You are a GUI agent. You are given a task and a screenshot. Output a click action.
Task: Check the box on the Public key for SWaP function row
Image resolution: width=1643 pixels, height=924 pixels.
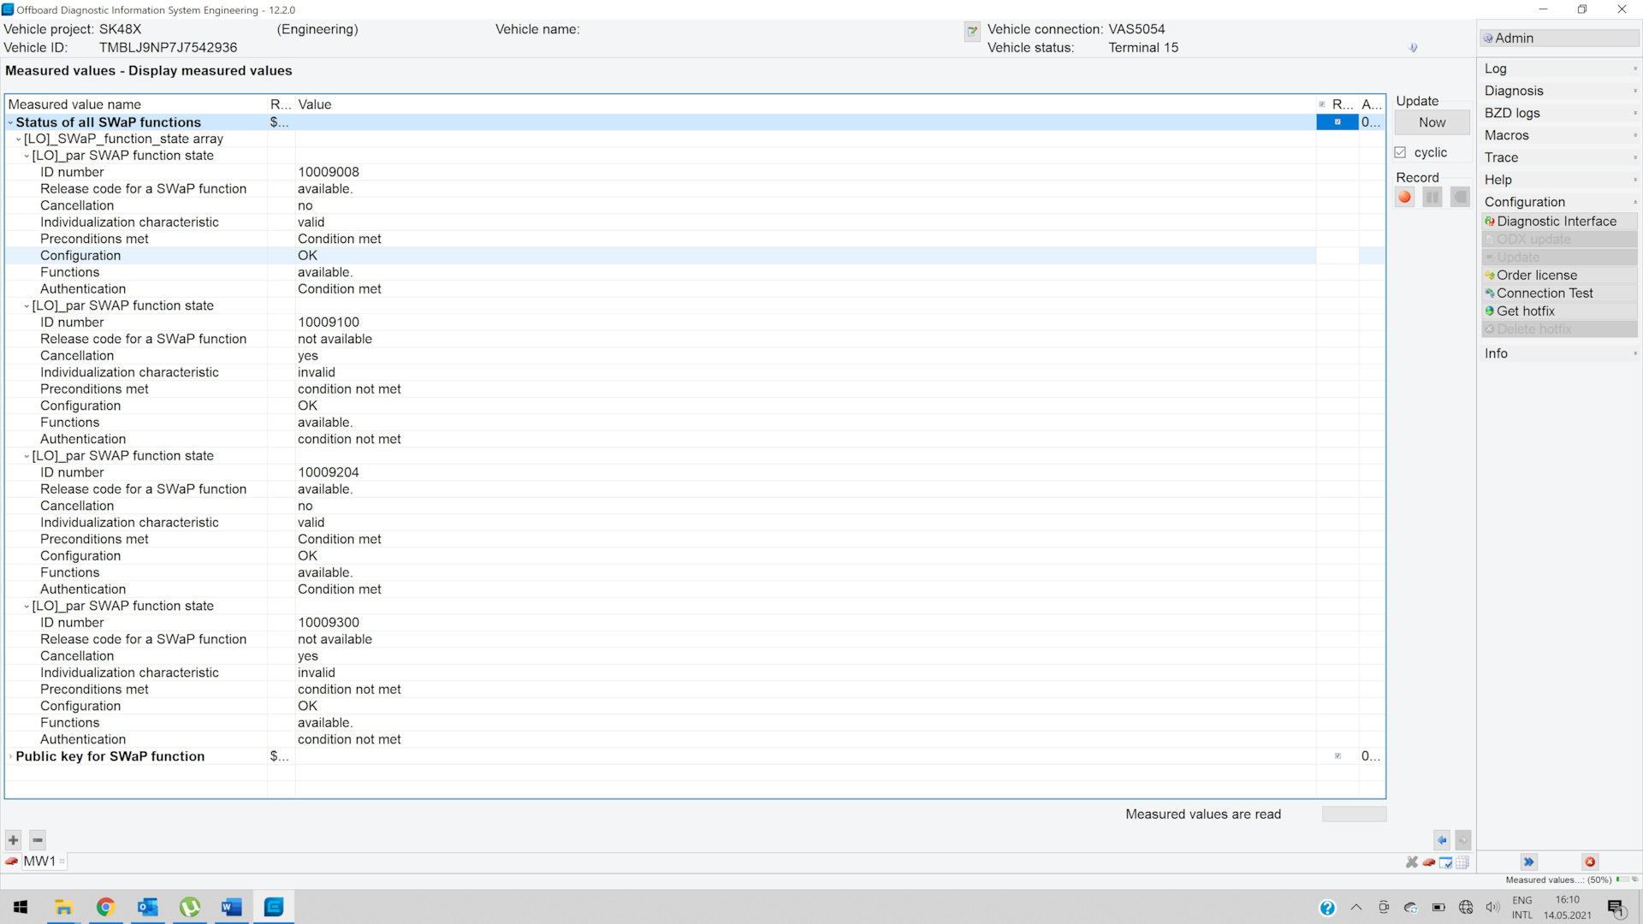(x=1337, y=756)
